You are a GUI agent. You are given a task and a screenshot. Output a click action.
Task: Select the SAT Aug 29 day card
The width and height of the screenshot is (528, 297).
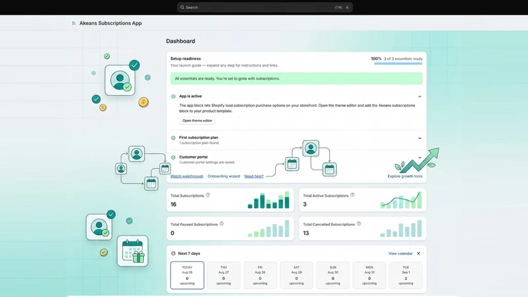pos(296,275)
